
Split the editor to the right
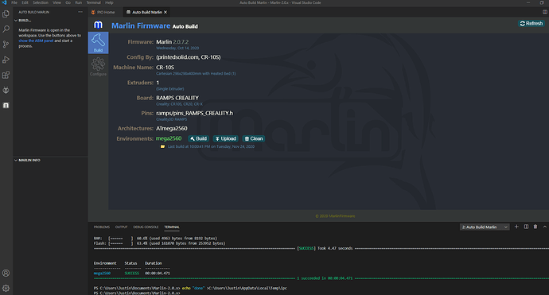(x=545, y=12)
